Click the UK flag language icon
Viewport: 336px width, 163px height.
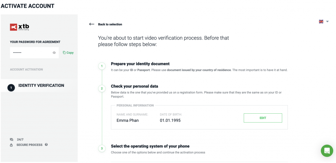pos(321,22)
